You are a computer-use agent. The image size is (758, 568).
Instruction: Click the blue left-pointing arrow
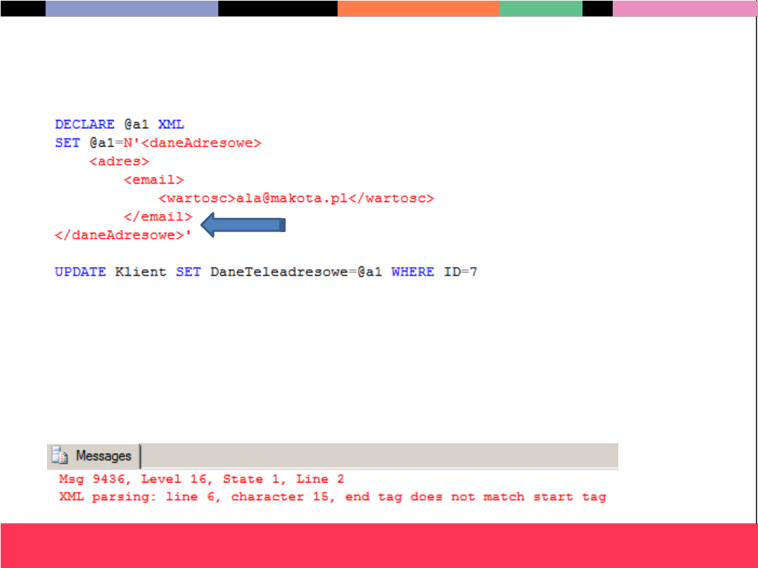pyautogui.click(x=243, y=225)
